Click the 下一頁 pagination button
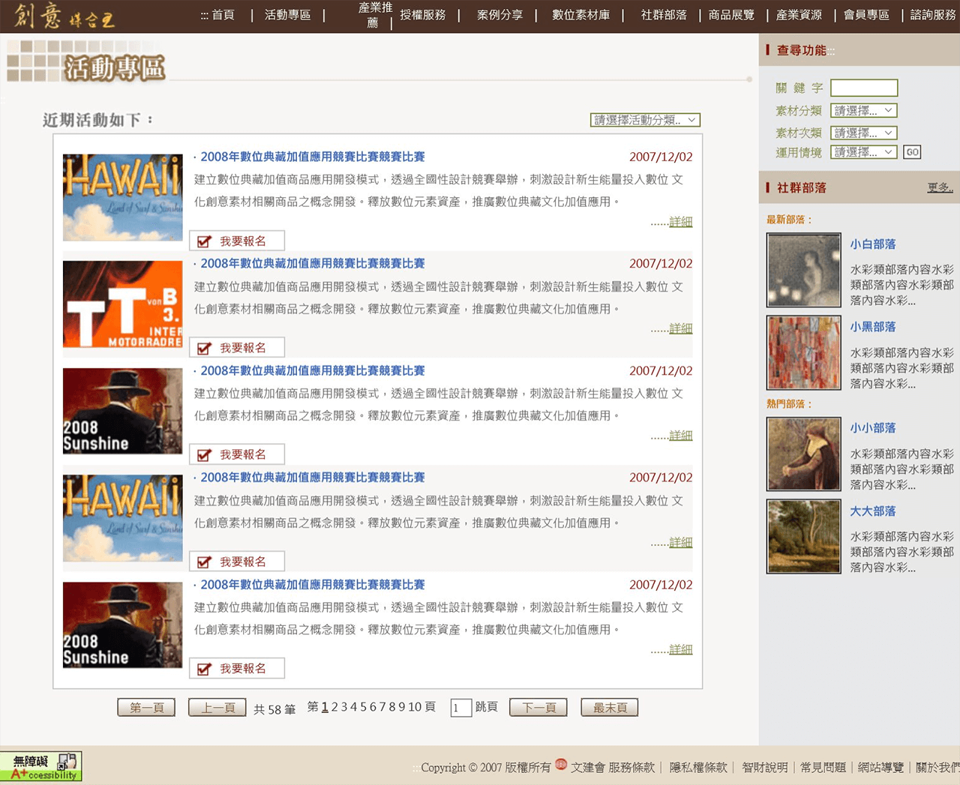960x785 pixels. coord(538,708)
